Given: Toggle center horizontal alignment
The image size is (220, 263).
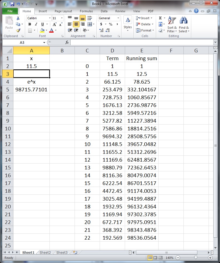Looking at the screenshot, I should (76, 24).
